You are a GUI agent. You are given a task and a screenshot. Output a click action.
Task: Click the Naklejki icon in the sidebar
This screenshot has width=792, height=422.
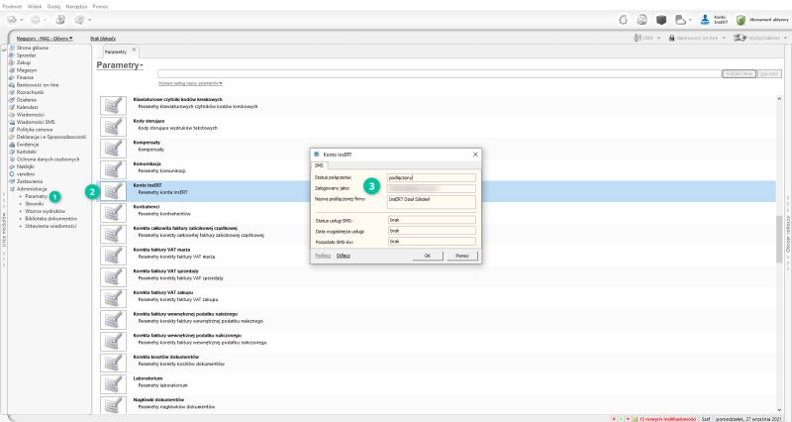click(12, 166)
